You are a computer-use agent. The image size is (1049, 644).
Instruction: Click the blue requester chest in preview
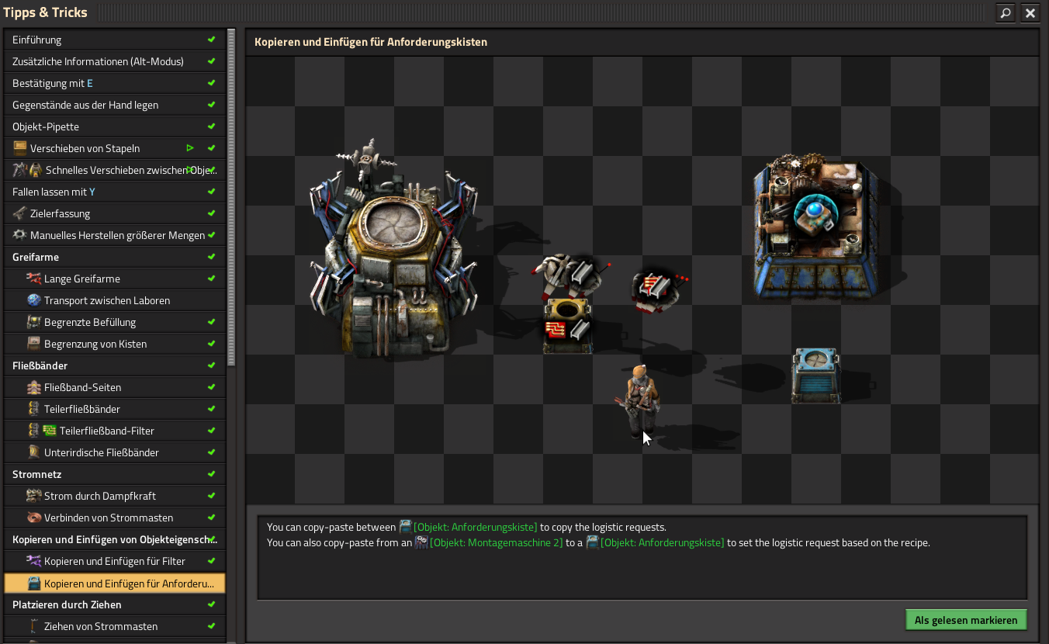tap(815, 376)
